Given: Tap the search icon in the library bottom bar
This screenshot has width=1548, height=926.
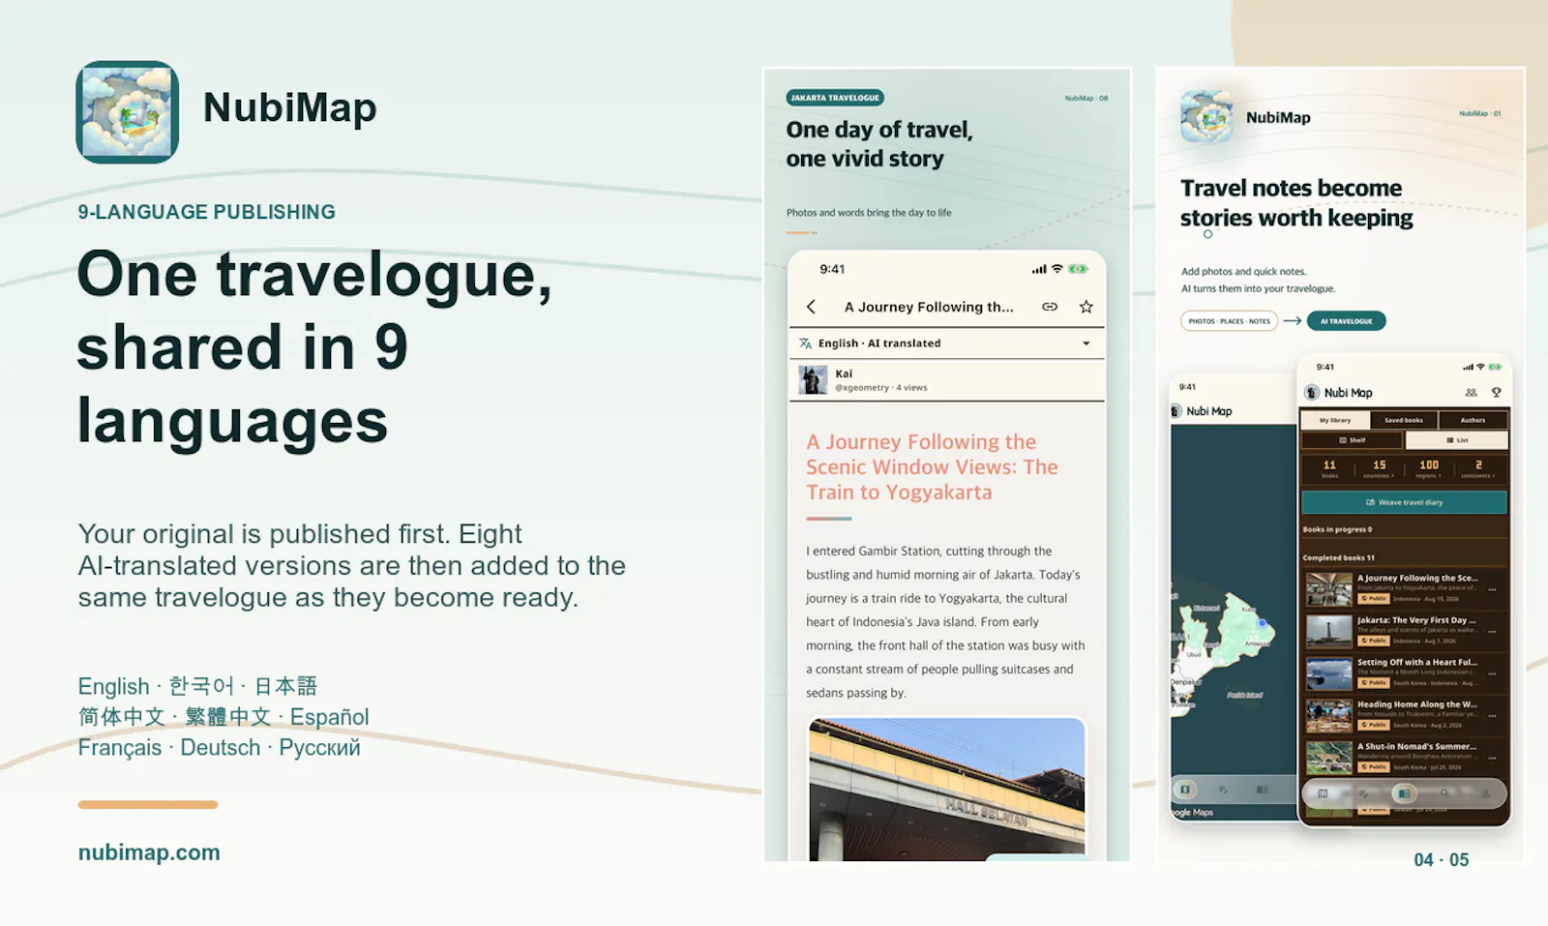Looking at the screenshot, I should (x=1444, y=793).
